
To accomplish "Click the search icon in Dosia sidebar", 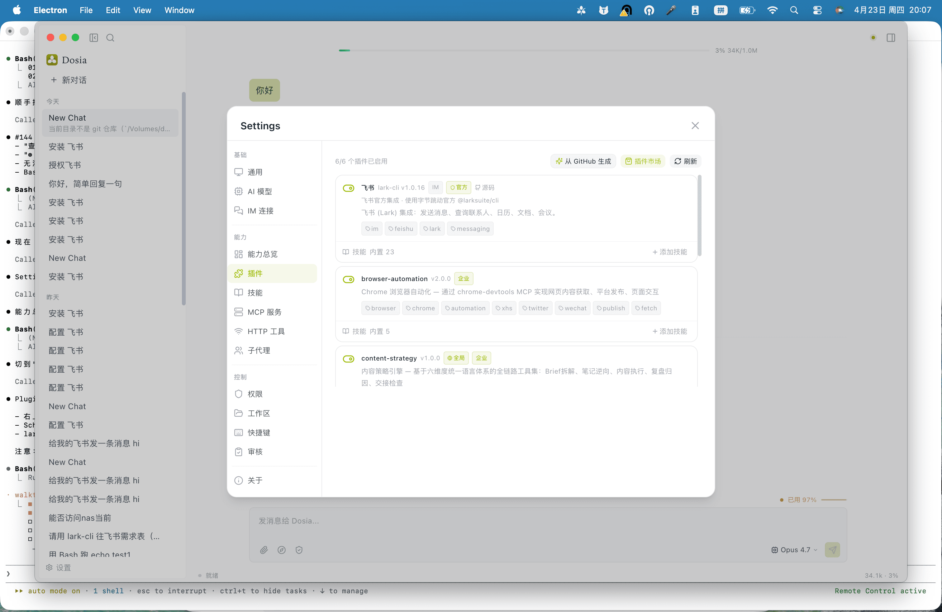I will 110,38.
